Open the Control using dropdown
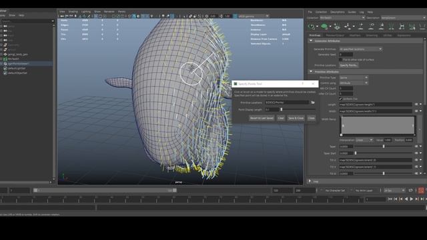427x240 pixels. tap(354, 83)
